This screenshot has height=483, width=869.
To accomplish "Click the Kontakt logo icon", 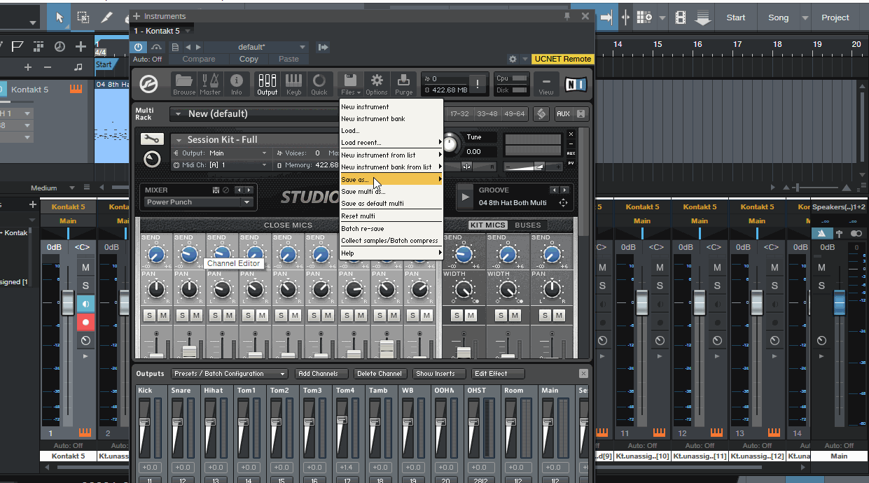I will pos(148,84).
